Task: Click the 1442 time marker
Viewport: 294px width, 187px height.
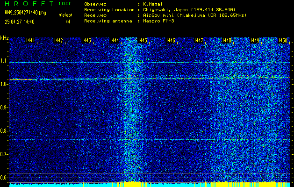Action: click(58, 40)
